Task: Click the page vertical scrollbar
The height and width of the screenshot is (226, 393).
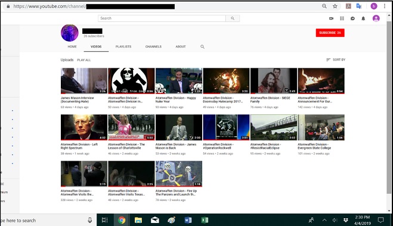Action: (x=389, y=108)
